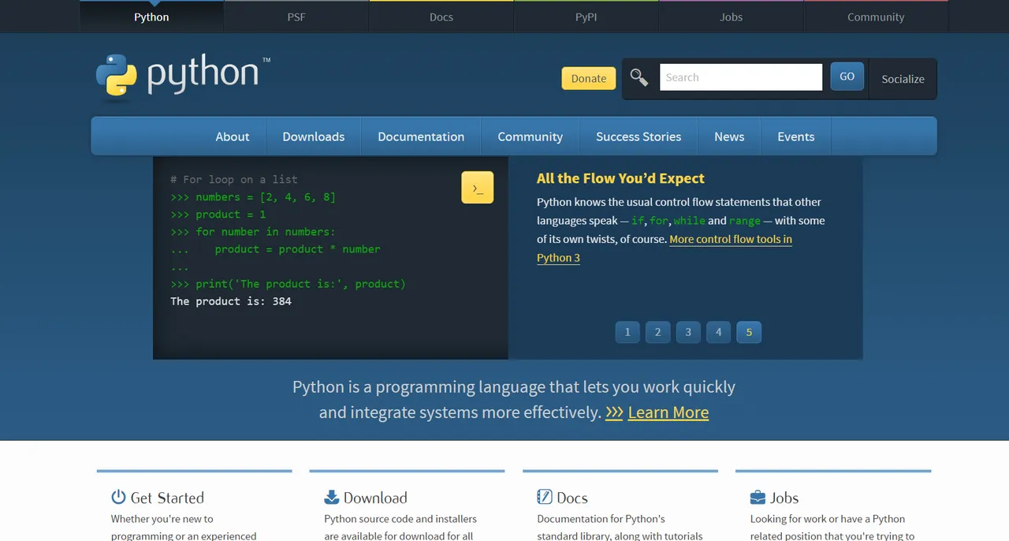Click the Download arrow icon

[331, 497]
